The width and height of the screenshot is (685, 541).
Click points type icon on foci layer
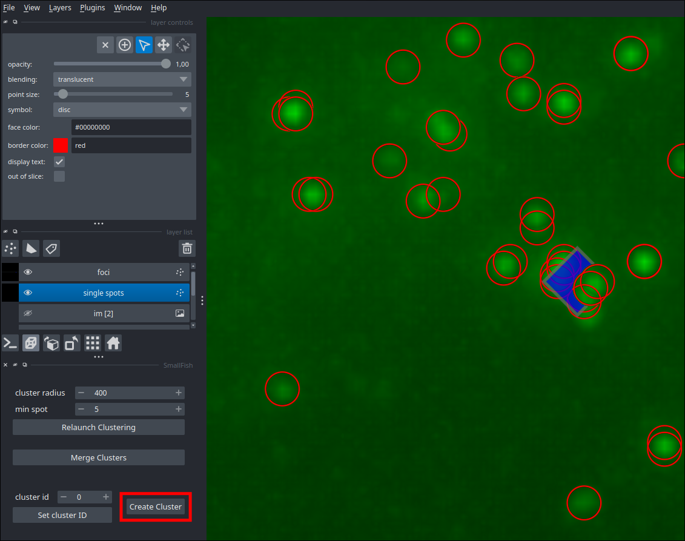[x=180, y=272]
